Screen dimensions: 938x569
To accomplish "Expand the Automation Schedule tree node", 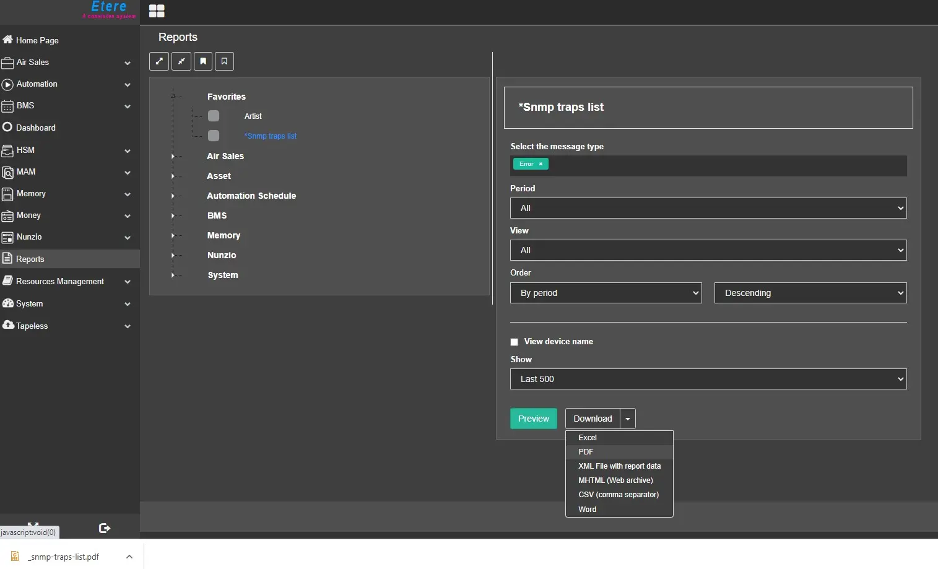I will coord(173,196).
